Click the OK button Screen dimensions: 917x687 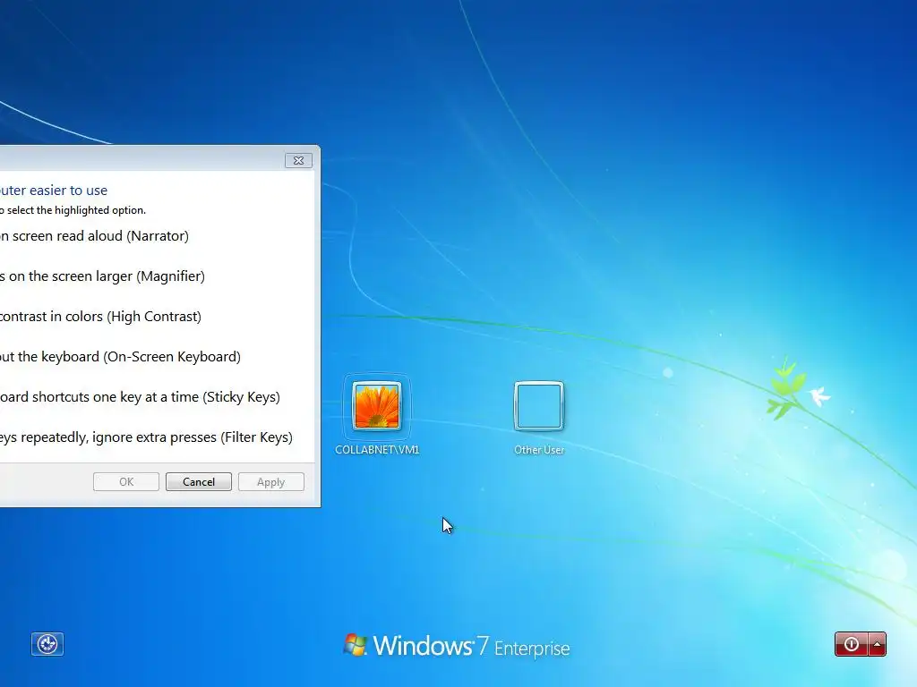pyautogui.click(x=126, y=482)
